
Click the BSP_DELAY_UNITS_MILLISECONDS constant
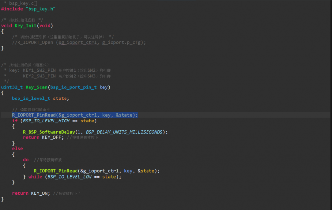point(124,132)
